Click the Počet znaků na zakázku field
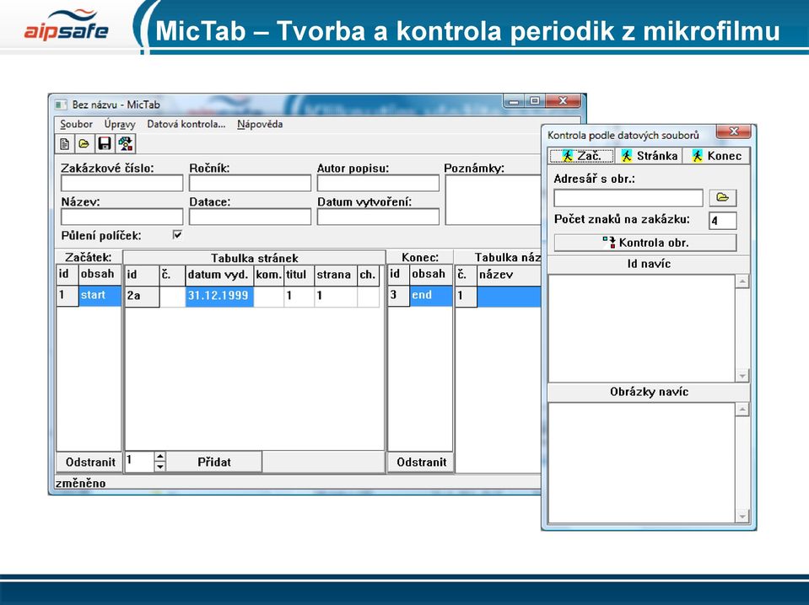This screenshot has width=809, height=605. click(x=722, y=221)
